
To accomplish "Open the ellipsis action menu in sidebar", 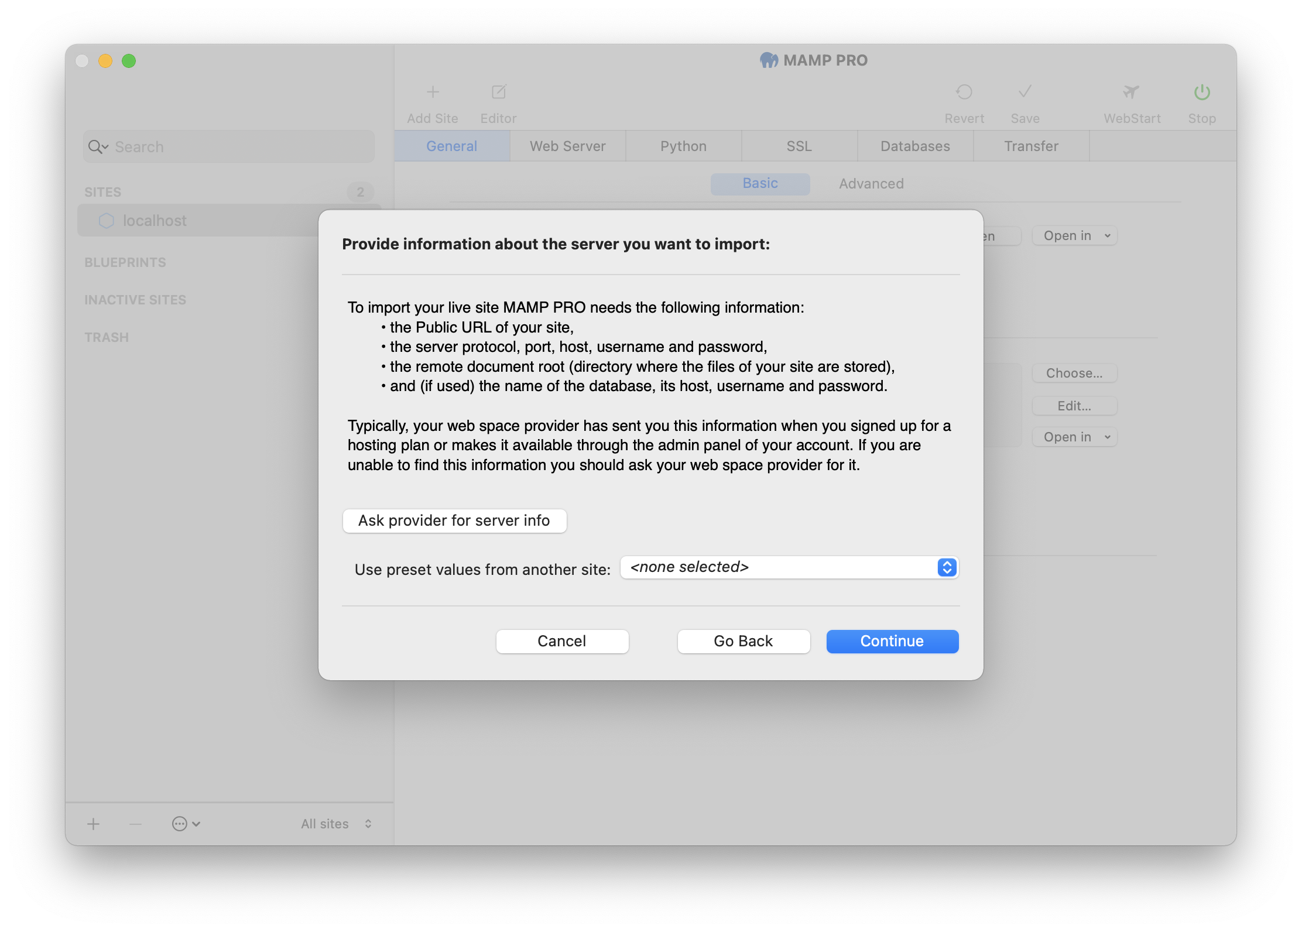I will pyautogui.click(x=186, y=824).
